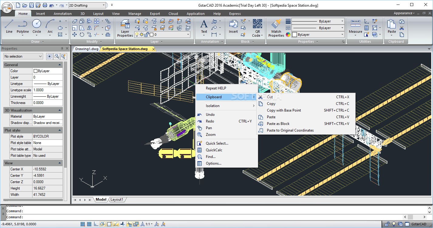Click the Mirror tool in the Modify panel
The height and width of the screenshot is (228, 433).
(89, 28)
